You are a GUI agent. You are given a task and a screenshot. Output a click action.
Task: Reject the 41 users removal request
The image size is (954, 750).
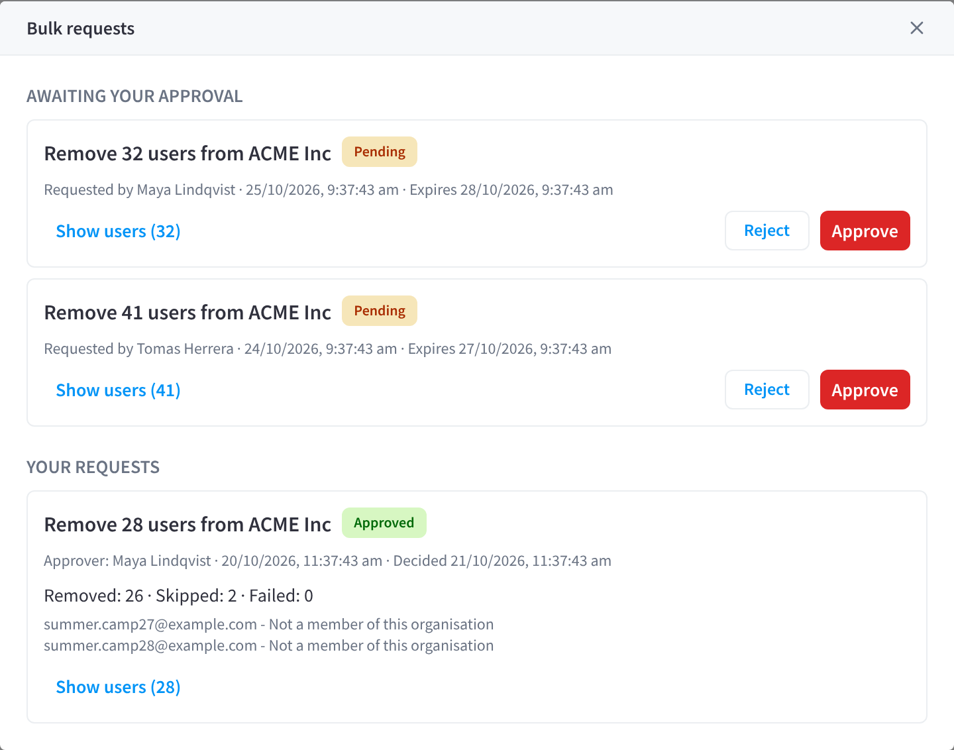tap(767, 390)
